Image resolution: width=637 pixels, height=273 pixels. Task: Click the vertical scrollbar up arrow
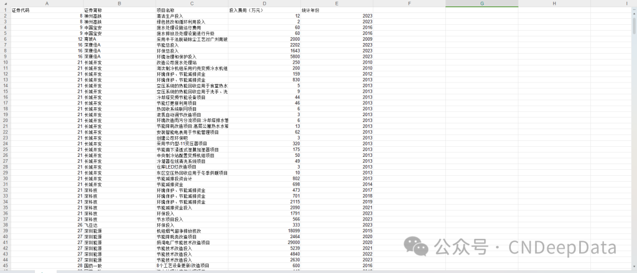(x=633, y=11)
